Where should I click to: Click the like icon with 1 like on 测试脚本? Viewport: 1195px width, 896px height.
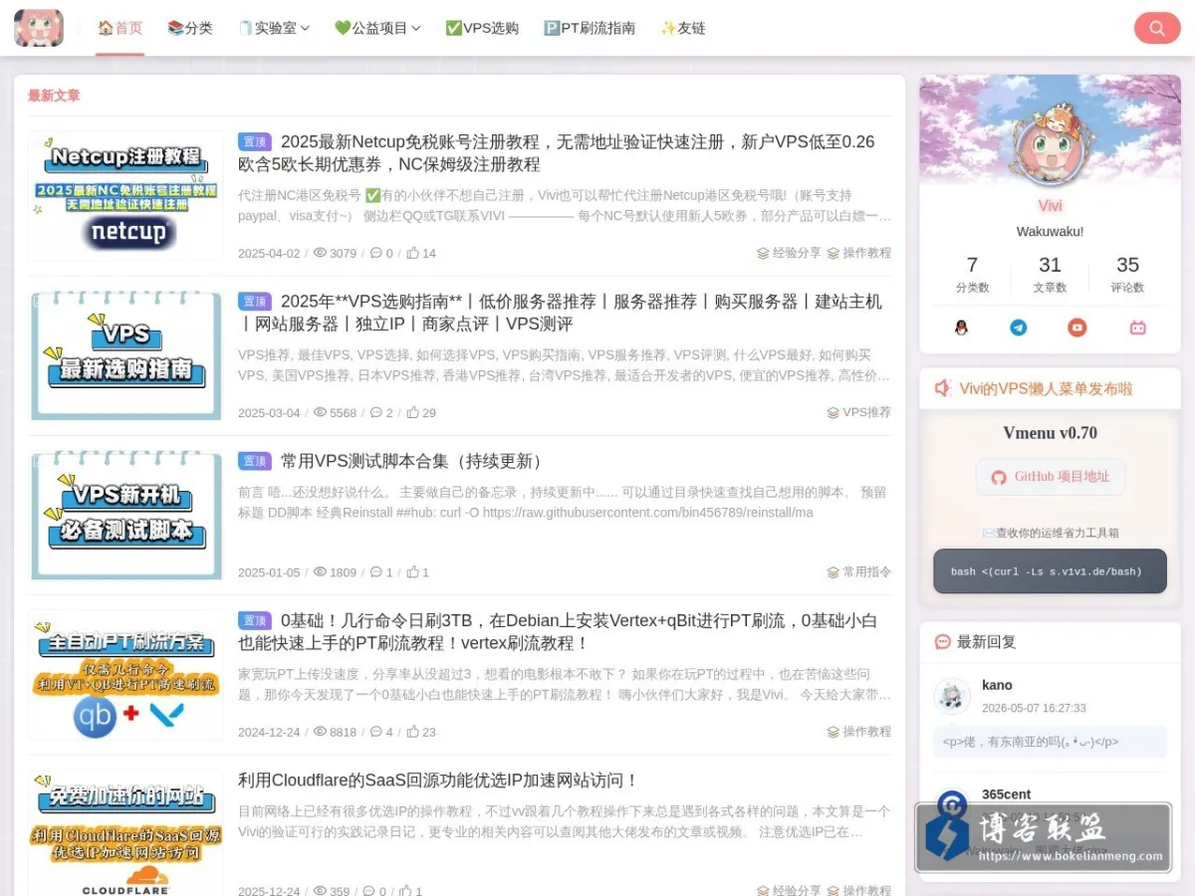(412, 571)
